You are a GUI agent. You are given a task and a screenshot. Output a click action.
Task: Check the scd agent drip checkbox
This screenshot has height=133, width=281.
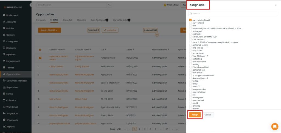pyautogui.click(x=190, y=31)
